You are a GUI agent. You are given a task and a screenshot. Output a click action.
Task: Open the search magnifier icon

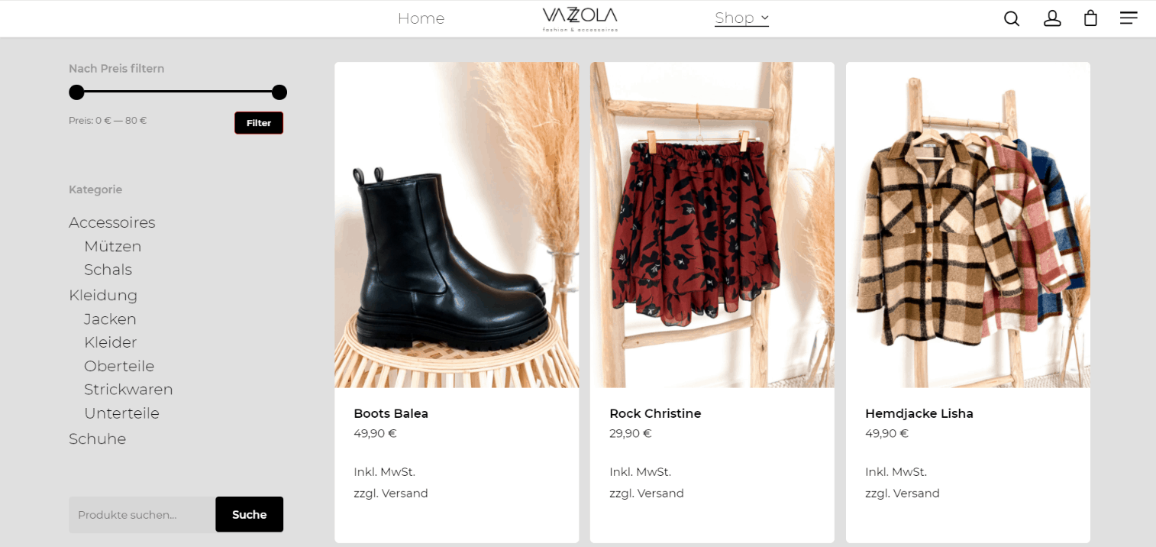[x=1012, y=18]
